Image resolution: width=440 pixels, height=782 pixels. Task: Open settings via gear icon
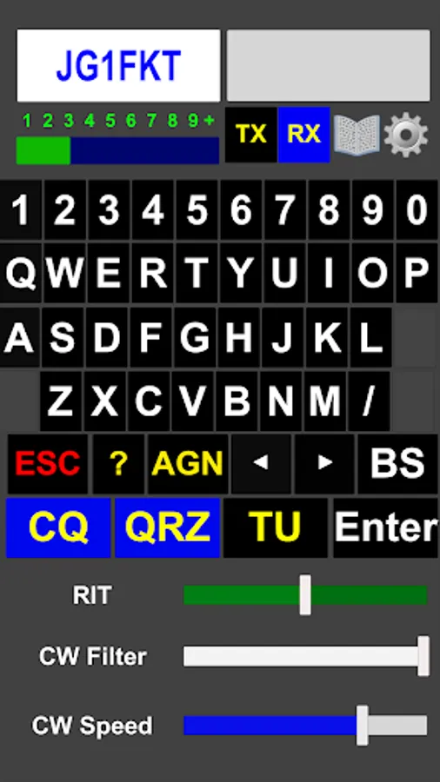pyautogui.click(x=405, y=136)
